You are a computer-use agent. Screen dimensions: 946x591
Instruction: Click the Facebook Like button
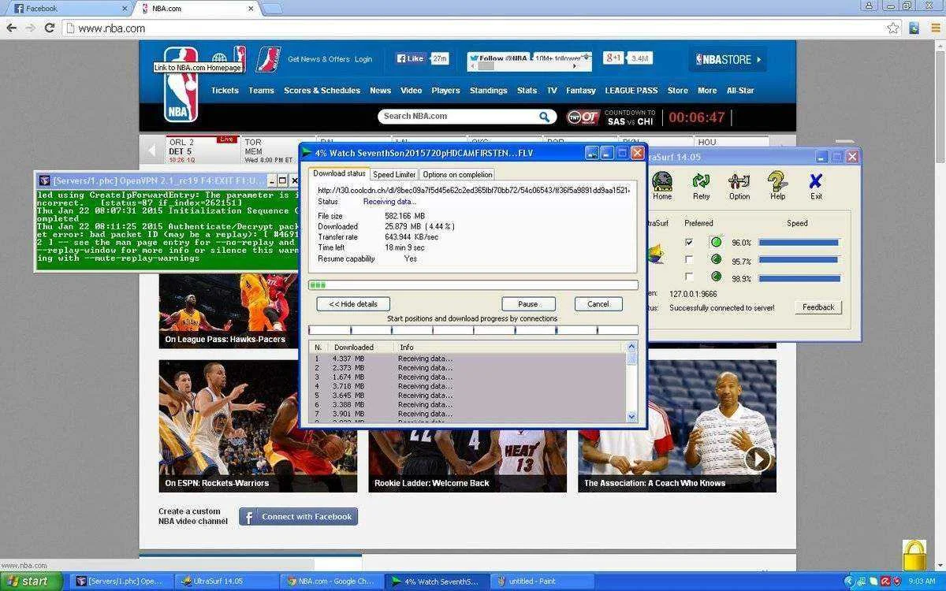[411, 58]
